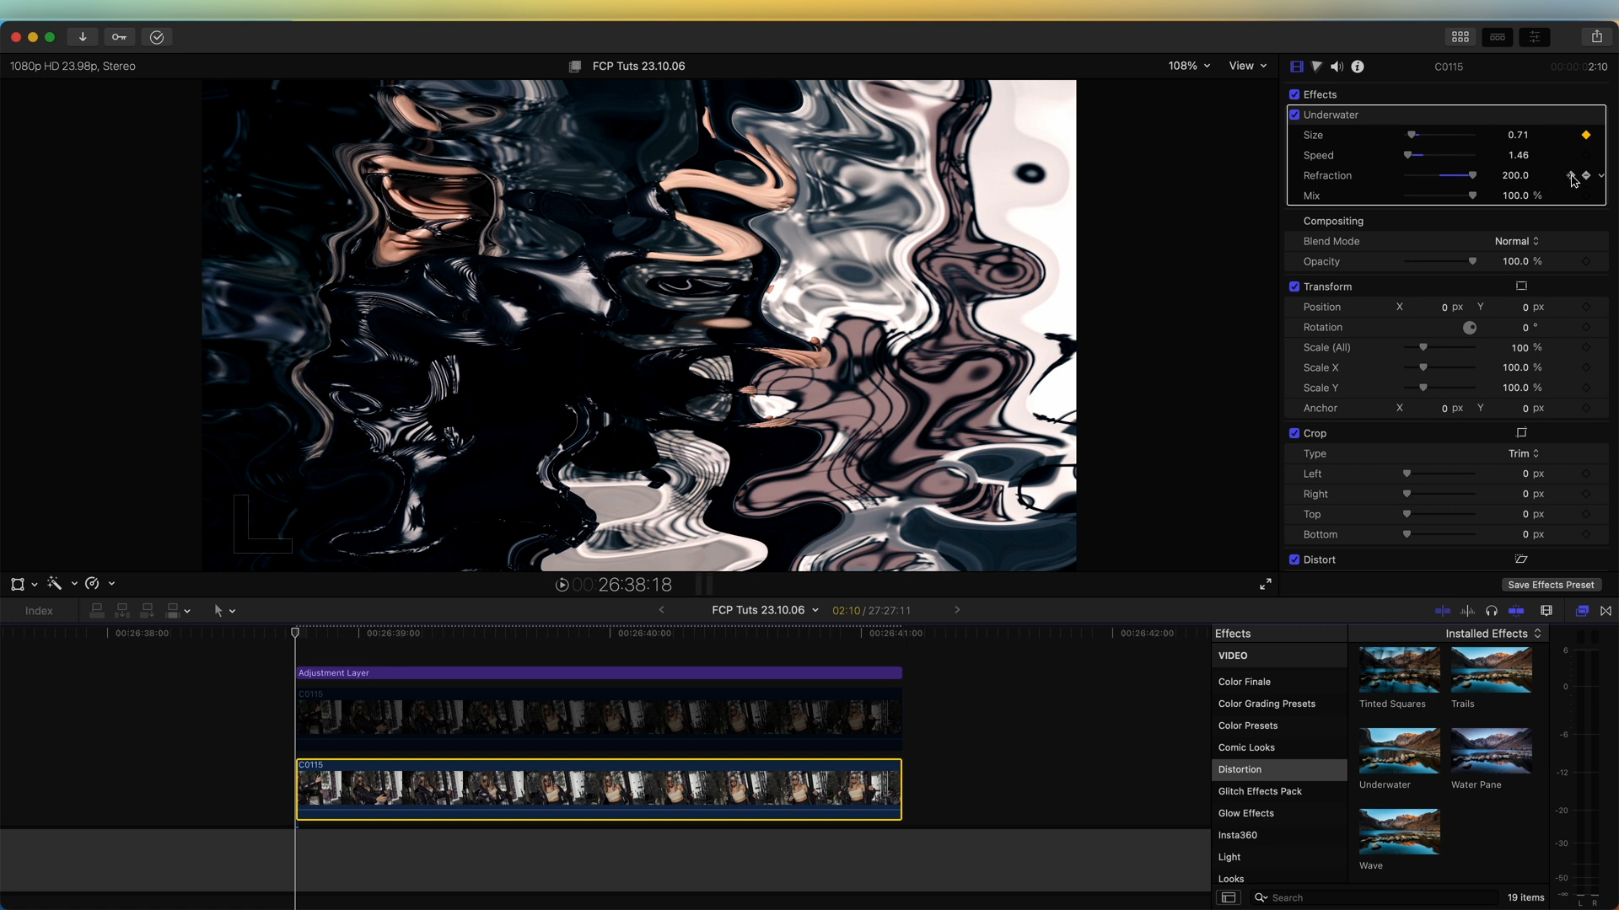1619x910 pixels.
Task: Open the Crop Type Trim dropdown
Action: 1524,454
